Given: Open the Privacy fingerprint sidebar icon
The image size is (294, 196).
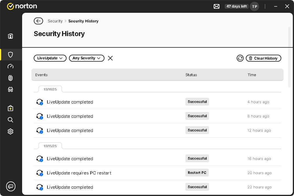Looking at the screenshot, I should [x=10, y=78].
